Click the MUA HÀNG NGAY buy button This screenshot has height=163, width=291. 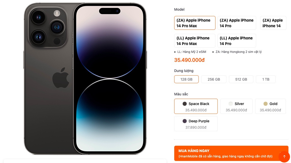pyautogui.click(x=231, y=153)
